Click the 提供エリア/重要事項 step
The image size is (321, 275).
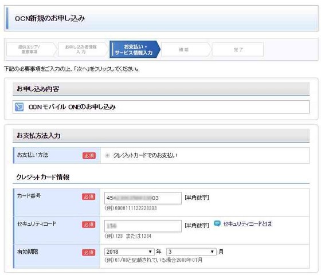(31, 49)
